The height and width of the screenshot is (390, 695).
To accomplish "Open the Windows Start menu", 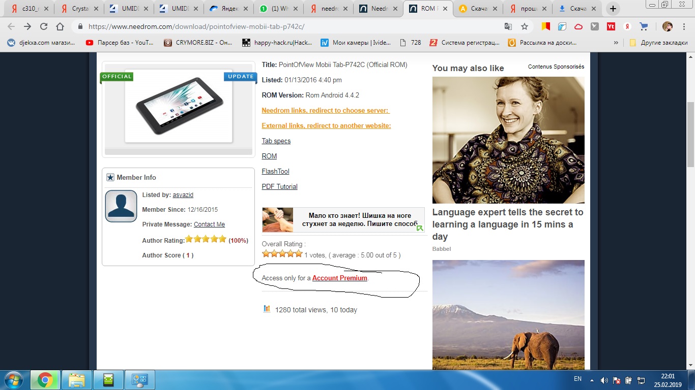I will (x=13, y=380).
